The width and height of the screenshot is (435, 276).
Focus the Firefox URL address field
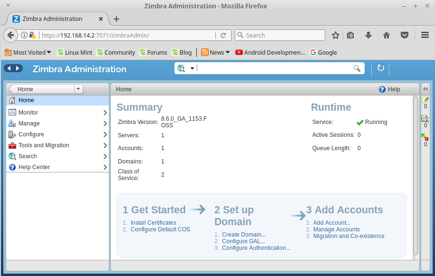[x=127, y=35]
